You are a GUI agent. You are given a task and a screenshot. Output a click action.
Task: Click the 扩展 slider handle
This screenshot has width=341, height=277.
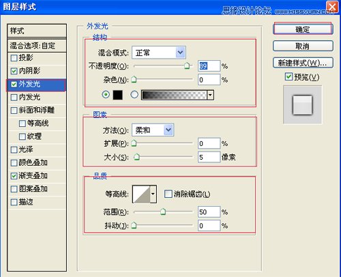point(134,143)
